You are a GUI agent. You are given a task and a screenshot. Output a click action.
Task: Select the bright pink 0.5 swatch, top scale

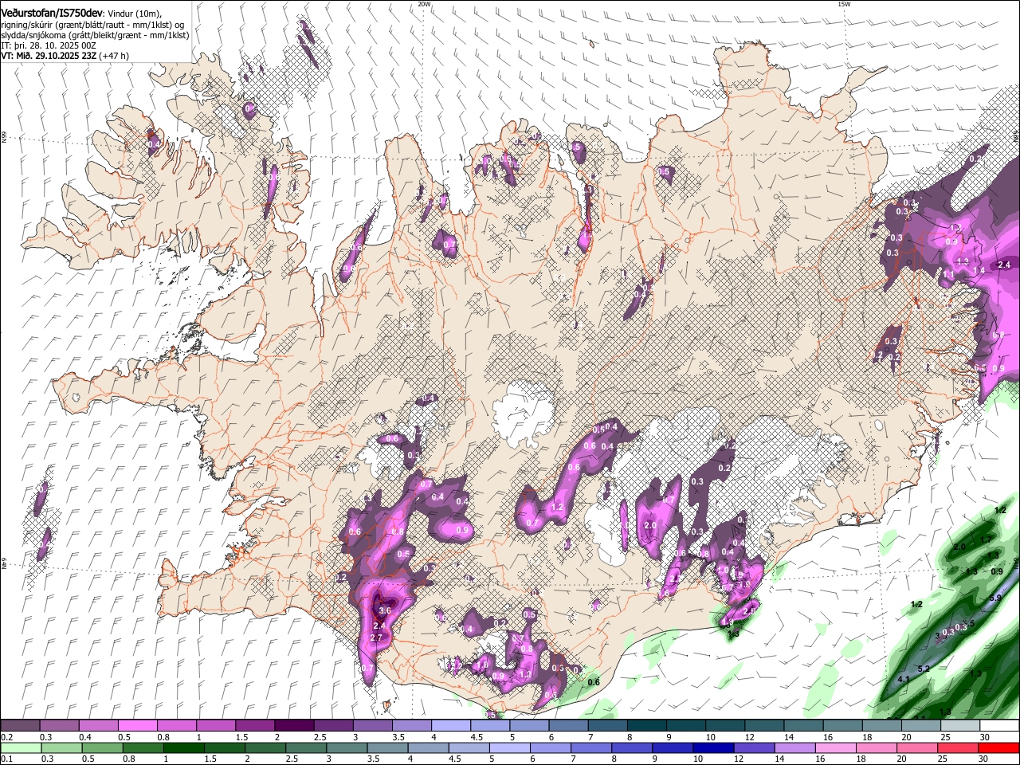pyautogui.click(x=137, y=725)
